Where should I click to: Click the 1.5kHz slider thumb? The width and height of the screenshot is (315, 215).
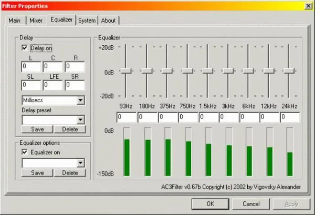pos(208,71)
